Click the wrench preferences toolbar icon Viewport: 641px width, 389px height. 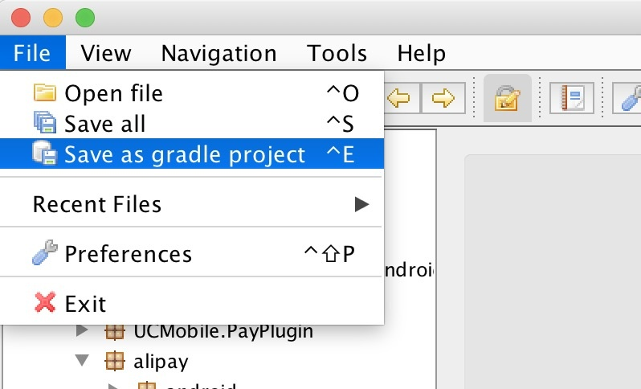coord(627,98)
